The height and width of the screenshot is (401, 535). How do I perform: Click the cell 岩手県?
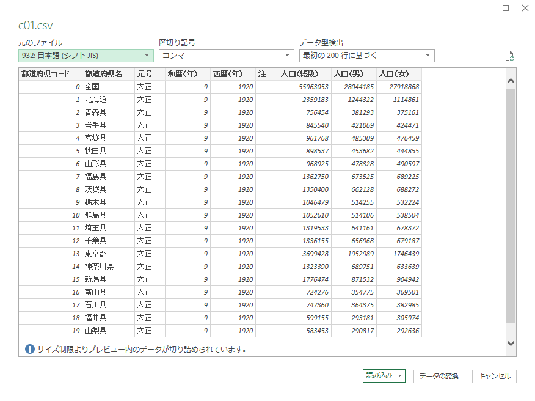tap(108, 125)
